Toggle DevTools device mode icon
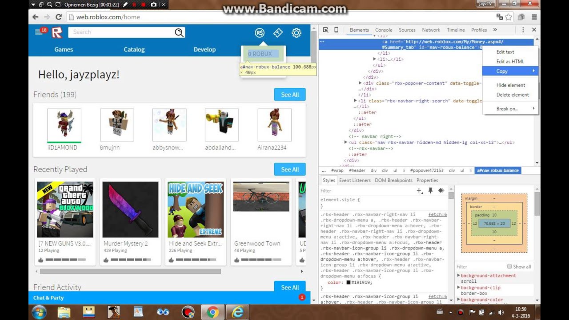This screenshot has width=569, height=320. tap(336, 30)
